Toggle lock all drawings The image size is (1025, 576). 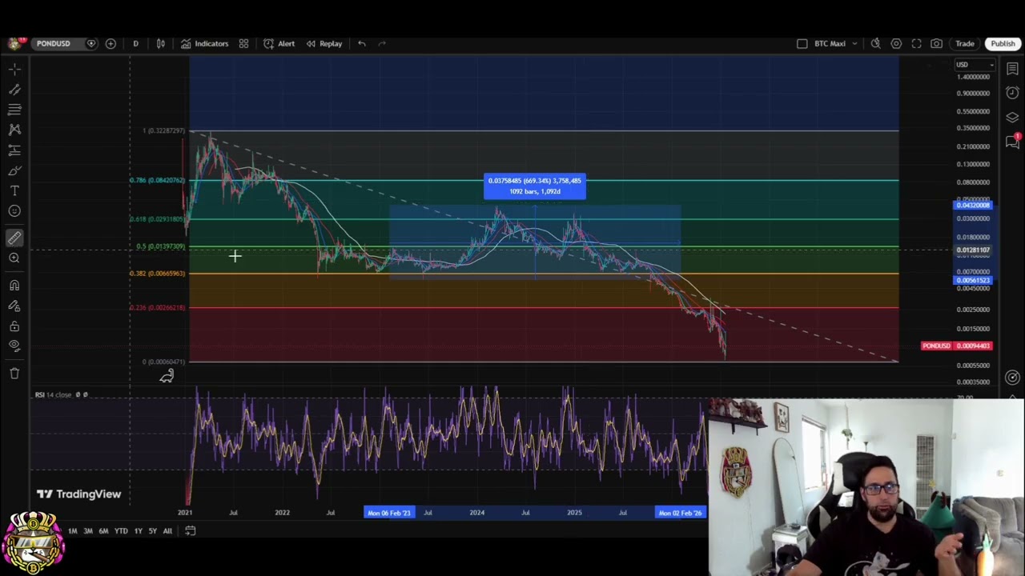14,326
